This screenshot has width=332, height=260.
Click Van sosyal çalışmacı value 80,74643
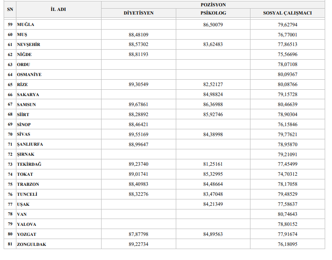(x=287, y=214)
